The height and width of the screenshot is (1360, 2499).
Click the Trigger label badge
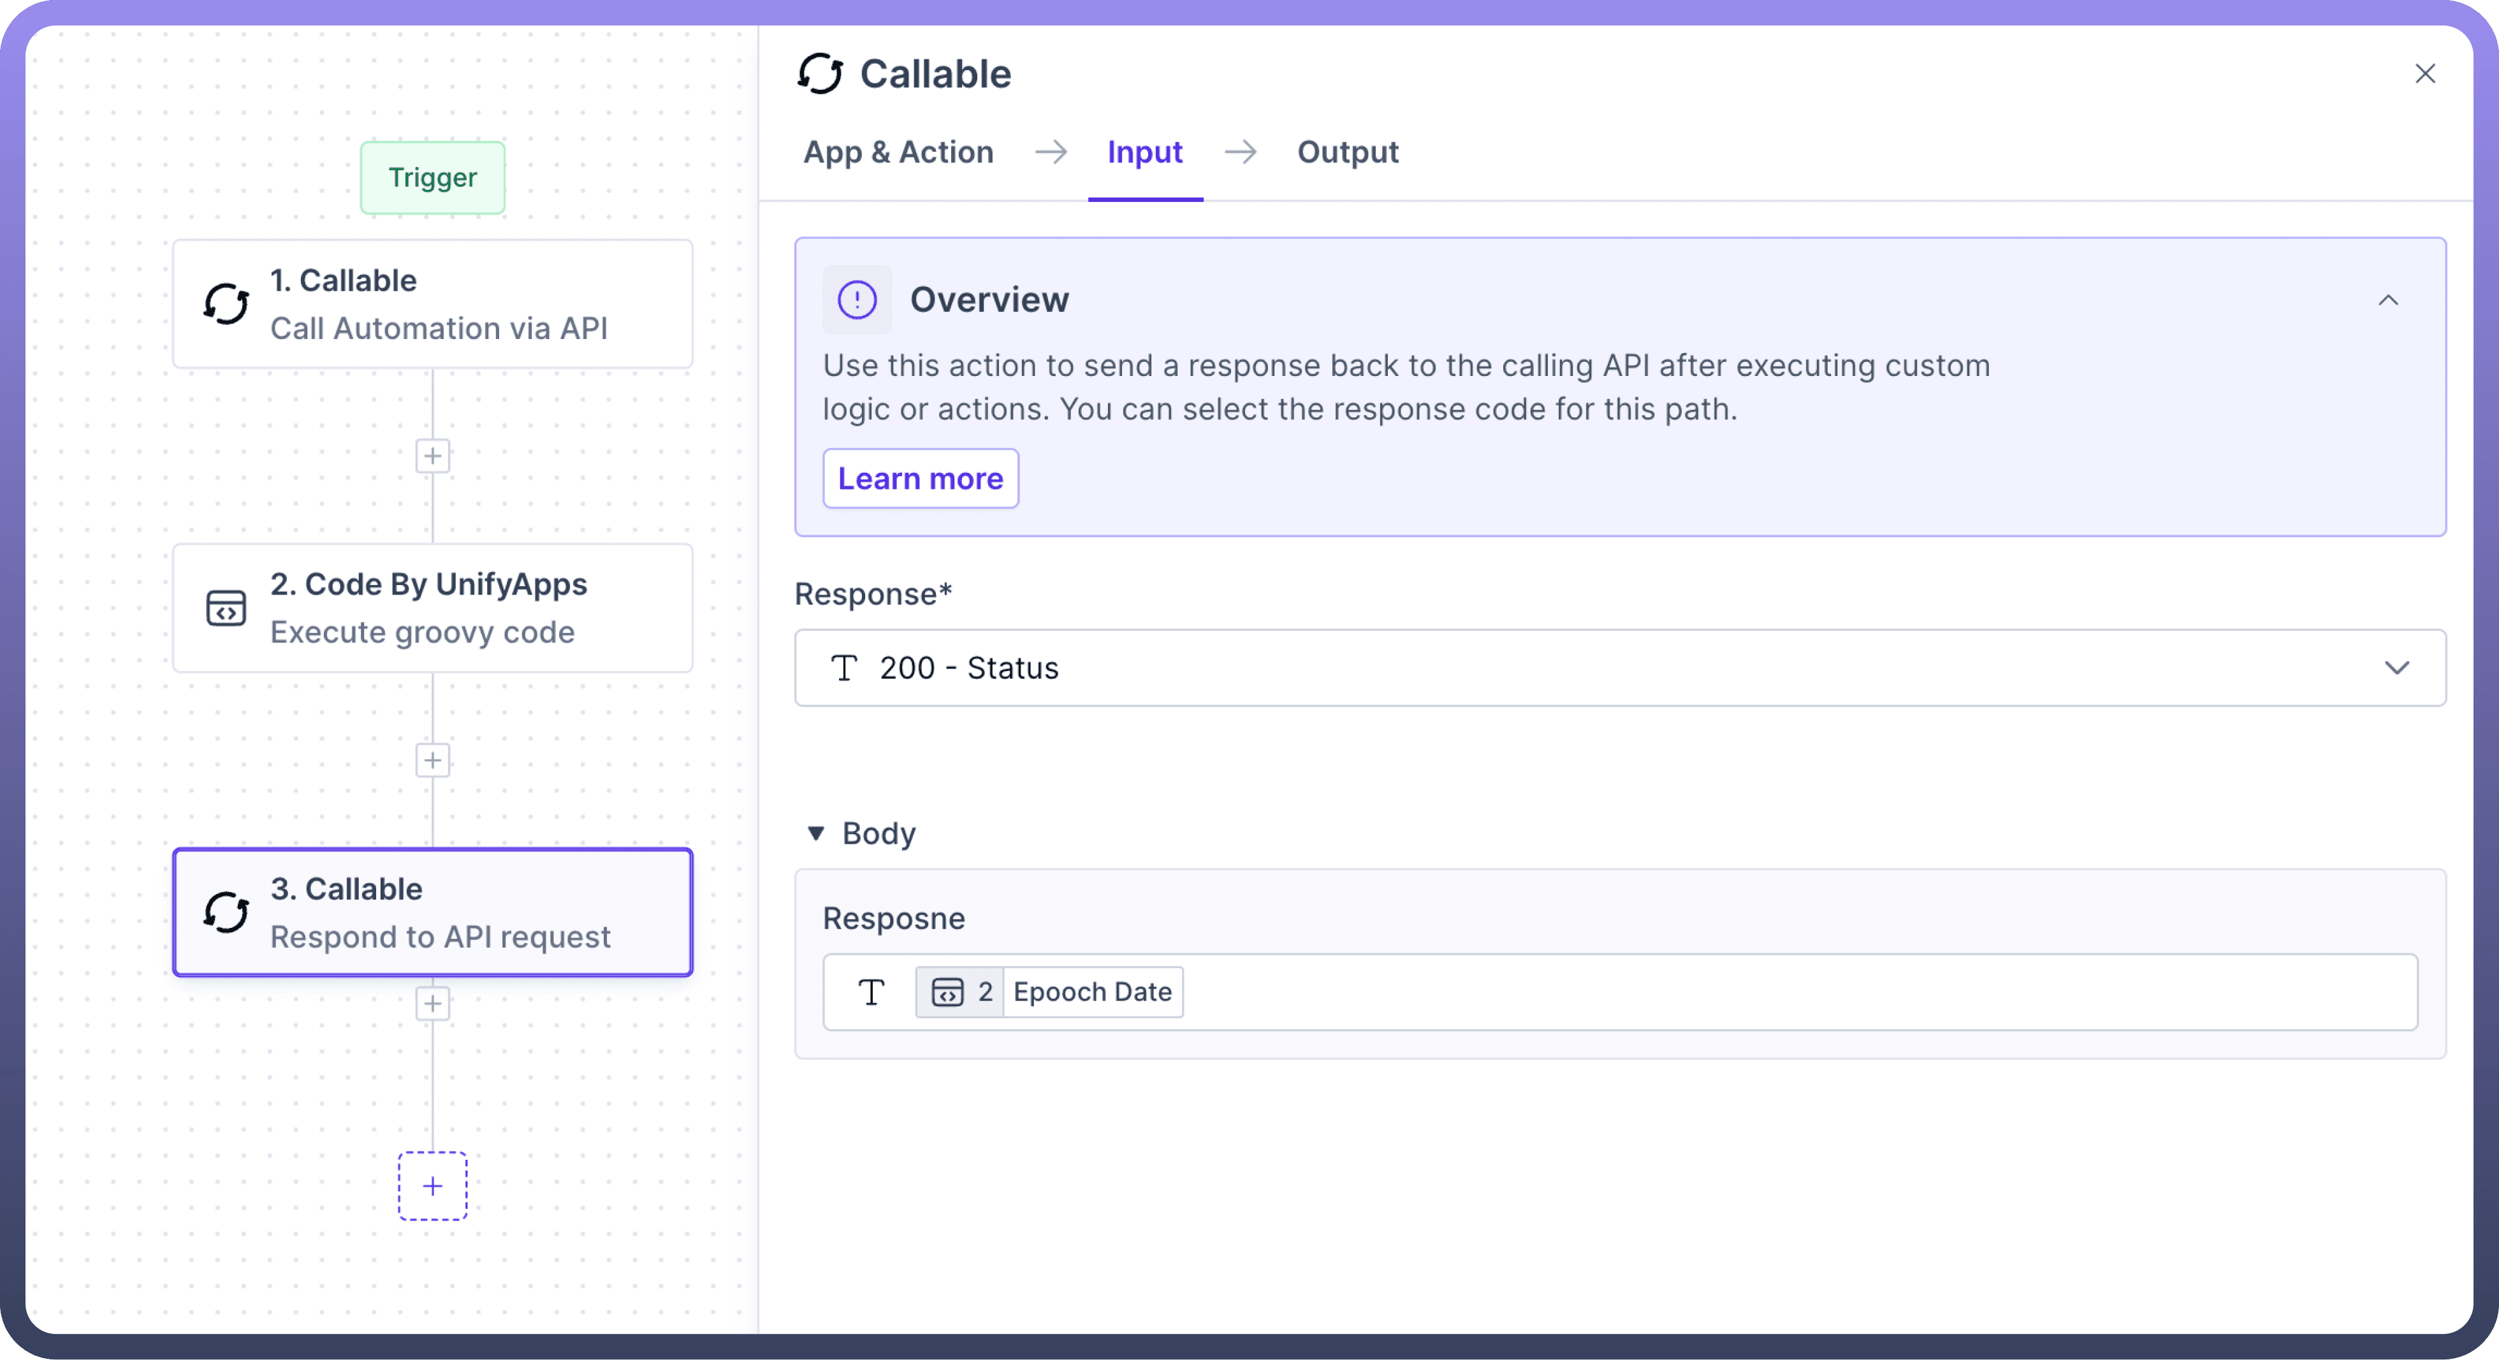coord(433,178)
